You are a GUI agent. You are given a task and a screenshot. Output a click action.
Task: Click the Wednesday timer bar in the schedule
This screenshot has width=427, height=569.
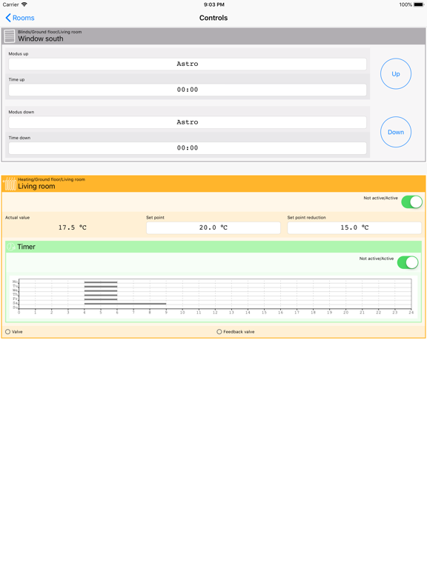pyautogui.click(x=101, y=290)
